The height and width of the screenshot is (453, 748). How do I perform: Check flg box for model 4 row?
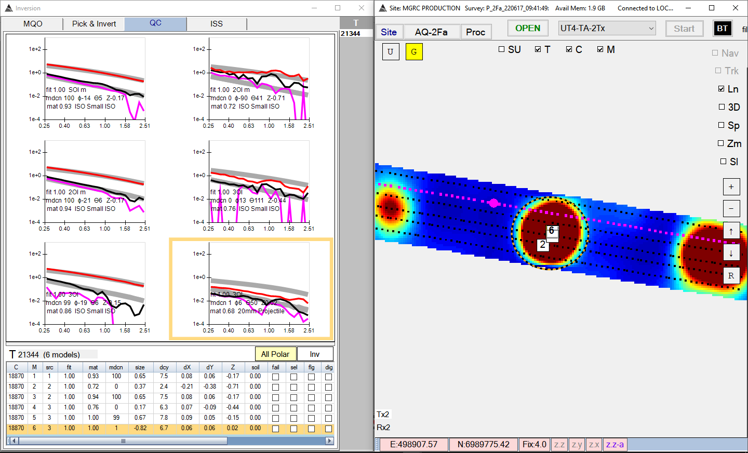coord(311,408)
